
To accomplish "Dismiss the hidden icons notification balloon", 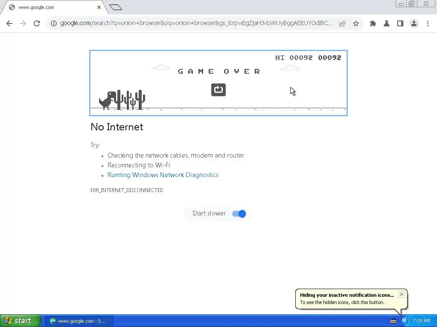I will pyautogui.click(x=401, y=294).
